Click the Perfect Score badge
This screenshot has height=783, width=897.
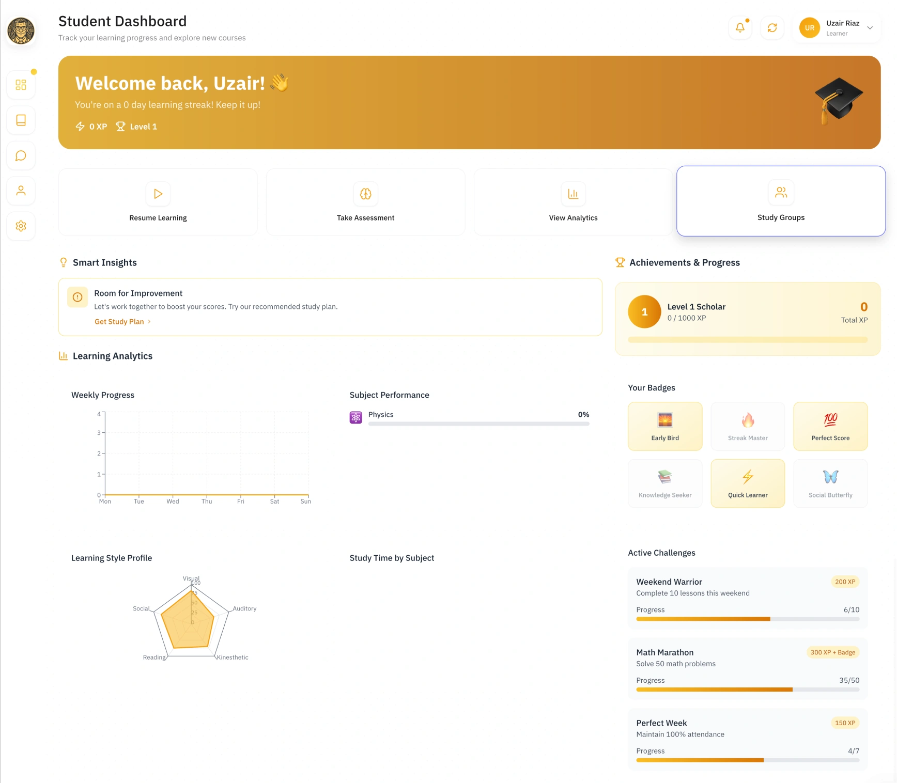[x=830, y=426]
